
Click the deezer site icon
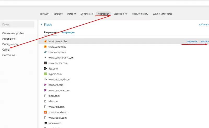coord(45,63)
